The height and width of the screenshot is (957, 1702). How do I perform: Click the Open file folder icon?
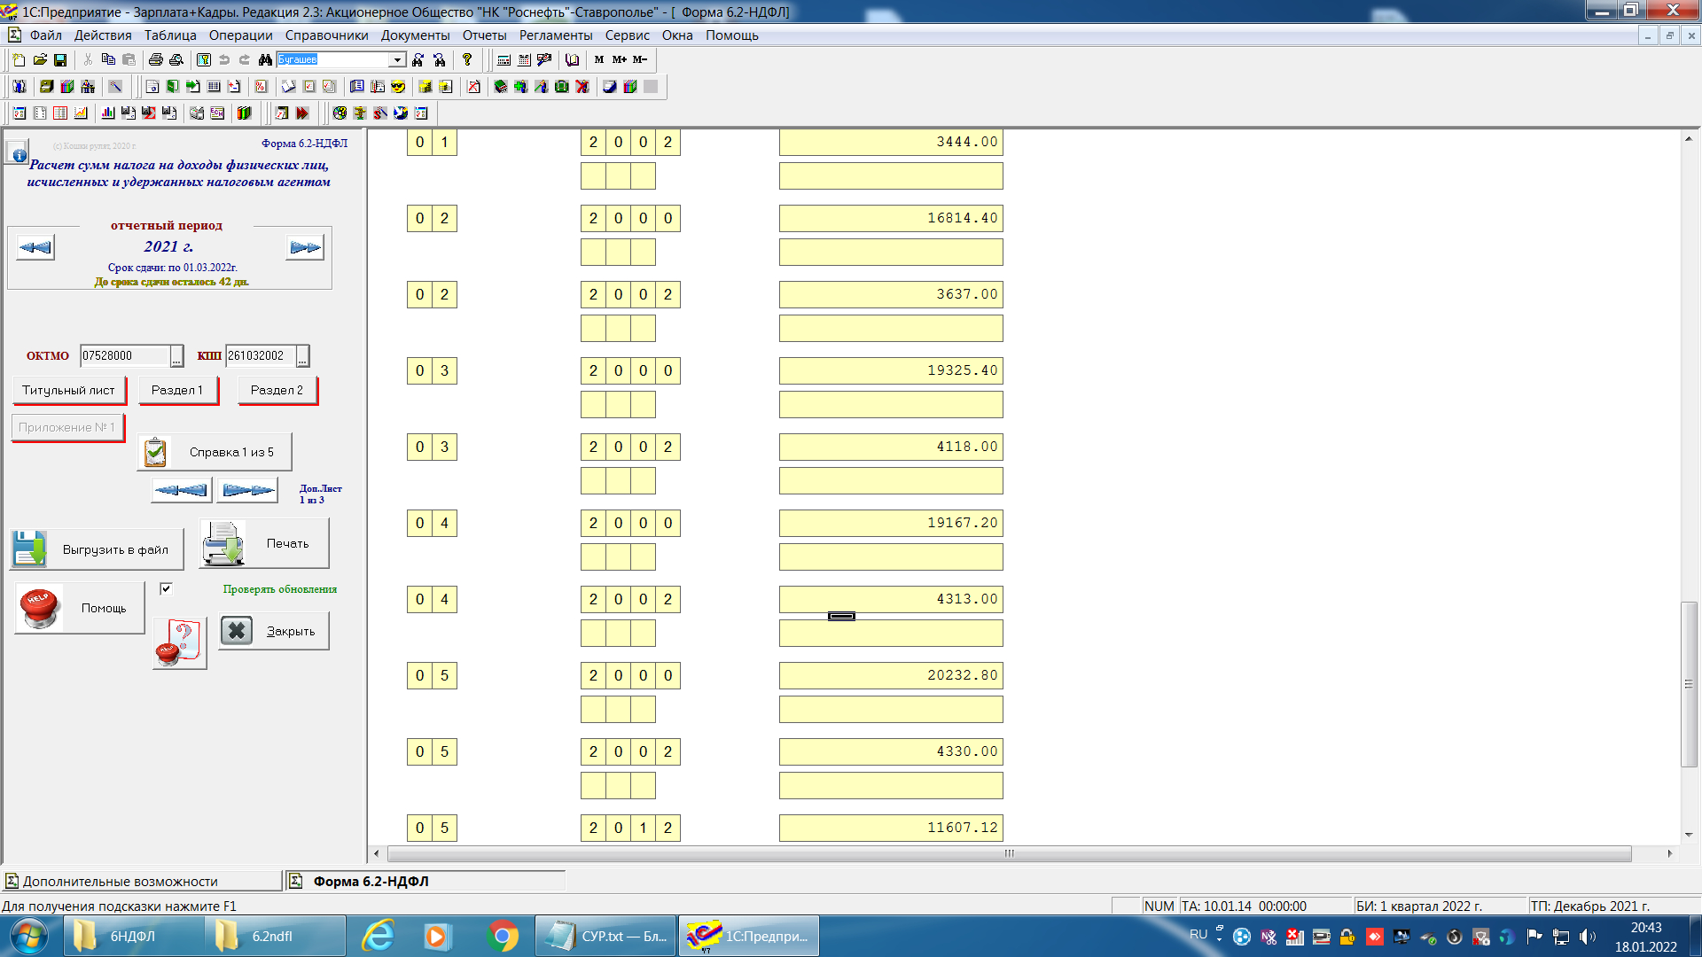coord(40,60)
